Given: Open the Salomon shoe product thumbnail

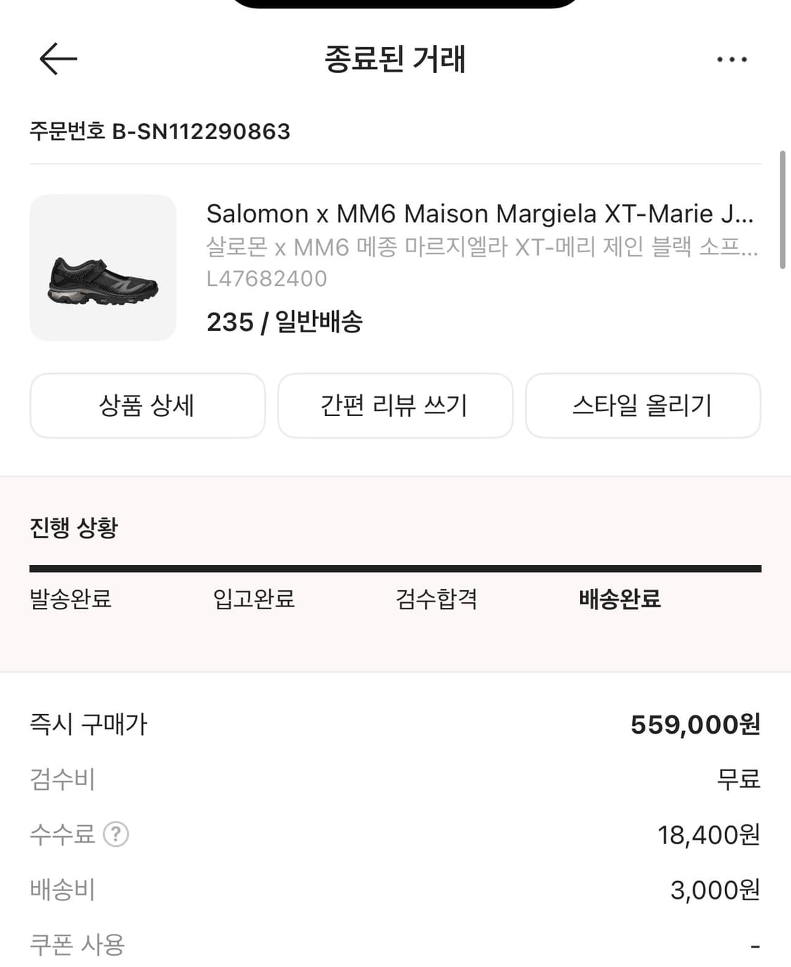Looking at the screenshot, I should pyautogui.click(x=103, y=268).
